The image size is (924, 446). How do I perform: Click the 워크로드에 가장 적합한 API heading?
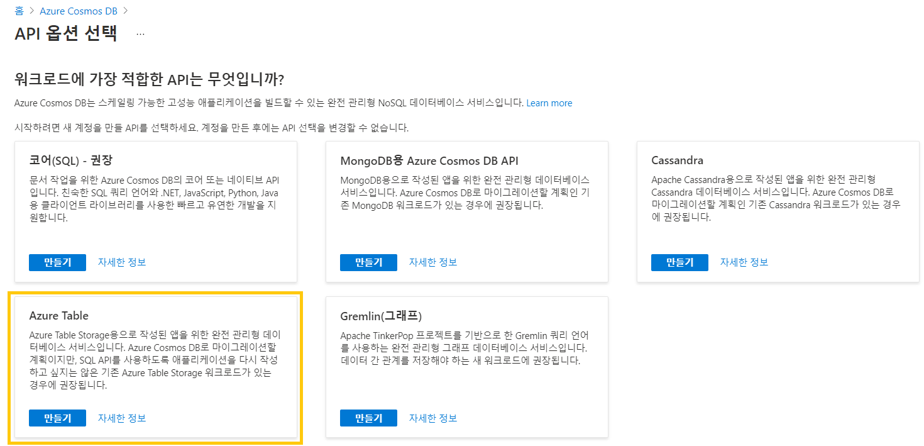pyautogui.click(x=150, y=80)
